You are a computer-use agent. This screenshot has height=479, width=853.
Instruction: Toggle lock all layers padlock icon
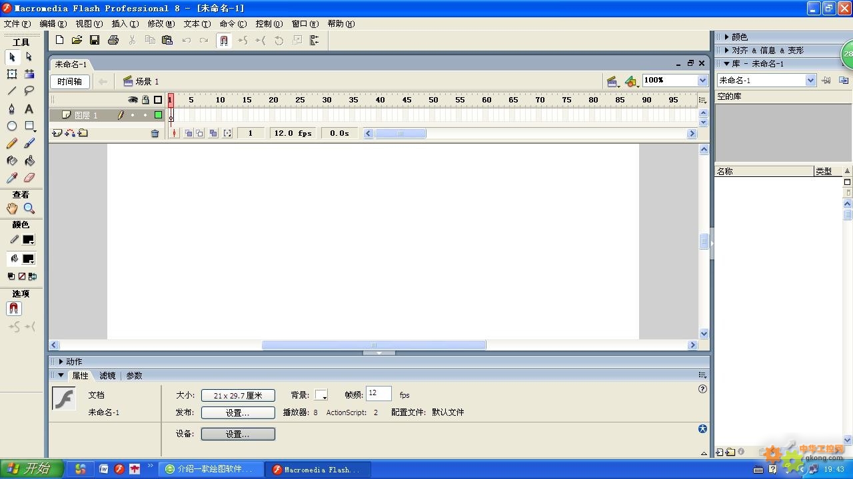click(x=145, y=100)
